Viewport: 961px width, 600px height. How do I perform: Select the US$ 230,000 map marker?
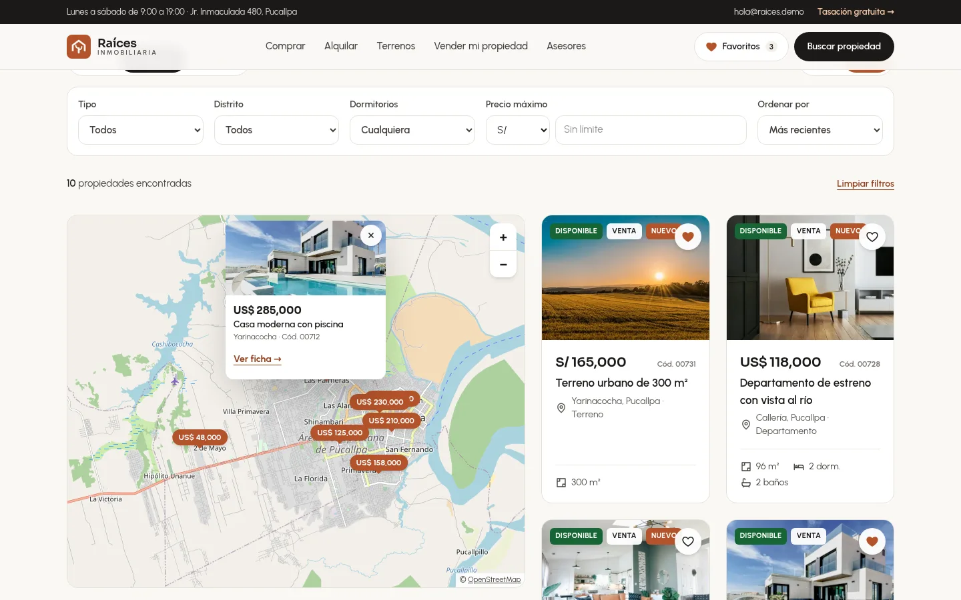(380, 402)
